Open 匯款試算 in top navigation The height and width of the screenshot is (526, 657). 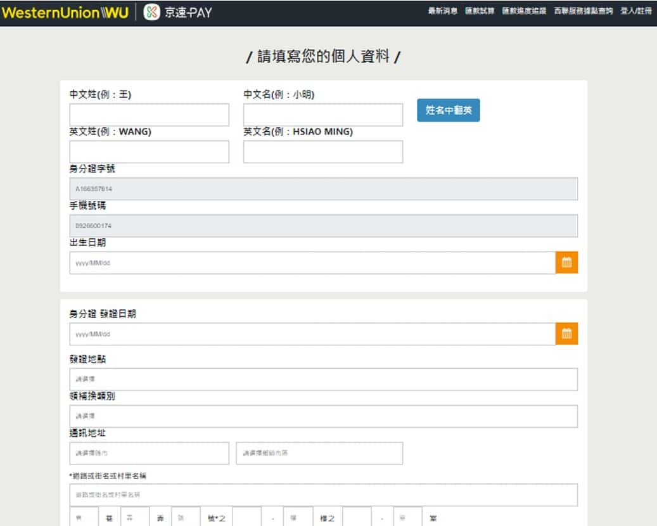point(480,11)
